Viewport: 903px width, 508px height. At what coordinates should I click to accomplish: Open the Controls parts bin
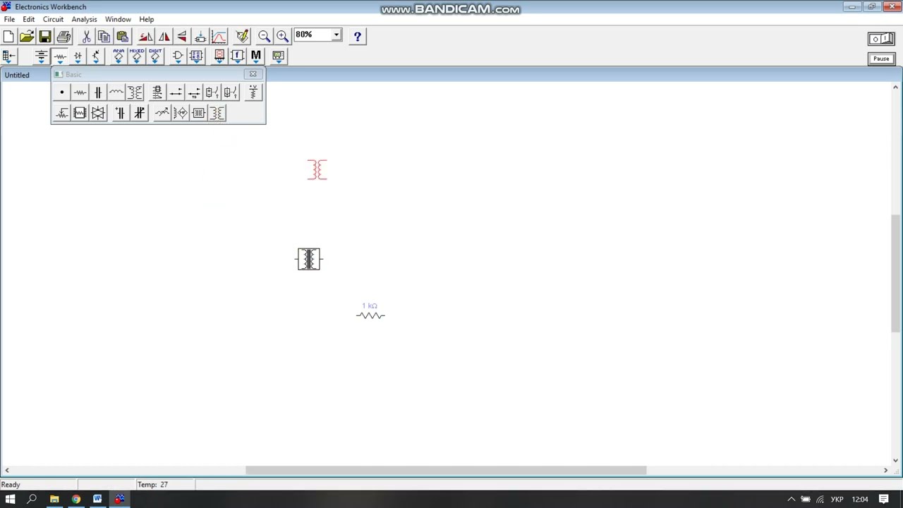pos(237,56)
